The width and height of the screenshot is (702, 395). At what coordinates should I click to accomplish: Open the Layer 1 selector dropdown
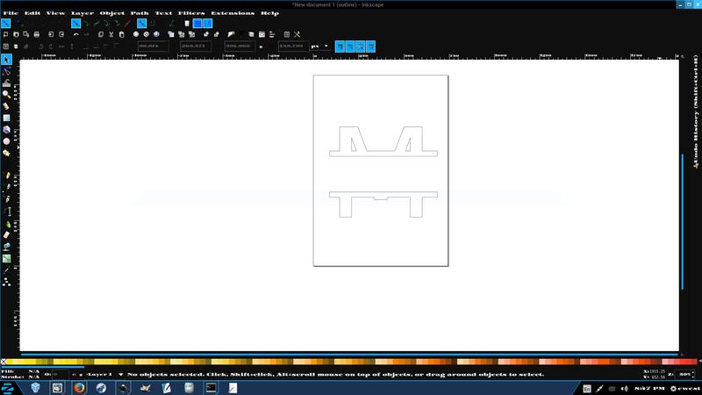(x=104, y=375)
